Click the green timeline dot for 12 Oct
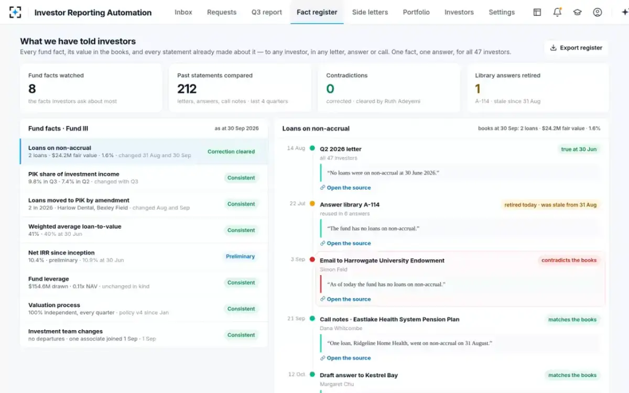 click(312, 375)
